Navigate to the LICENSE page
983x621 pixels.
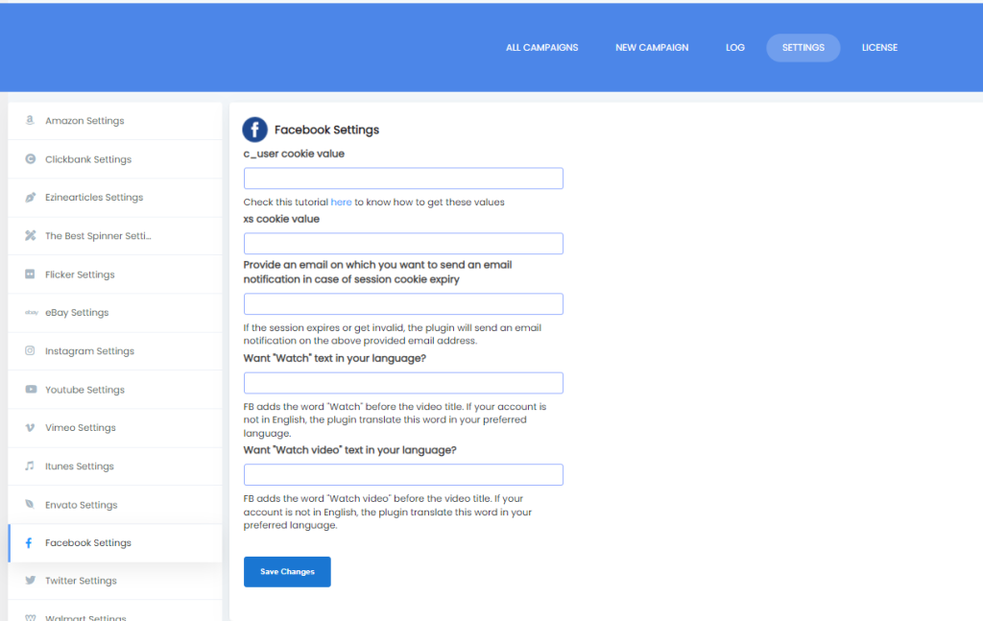pos(879,46)
